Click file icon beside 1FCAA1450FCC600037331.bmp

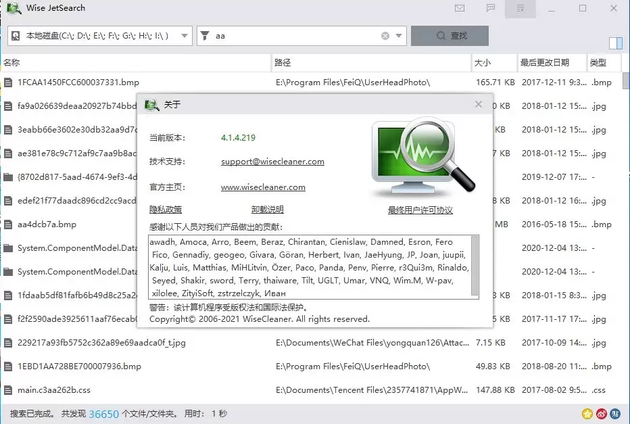8,83
